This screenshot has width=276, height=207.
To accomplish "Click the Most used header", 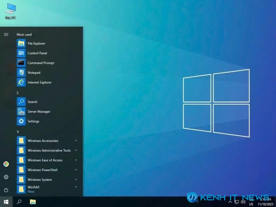I will (24, 34).
